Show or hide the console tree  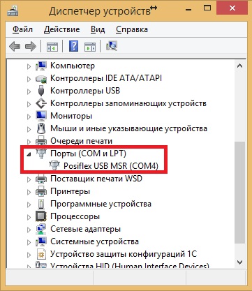(52, 47)
